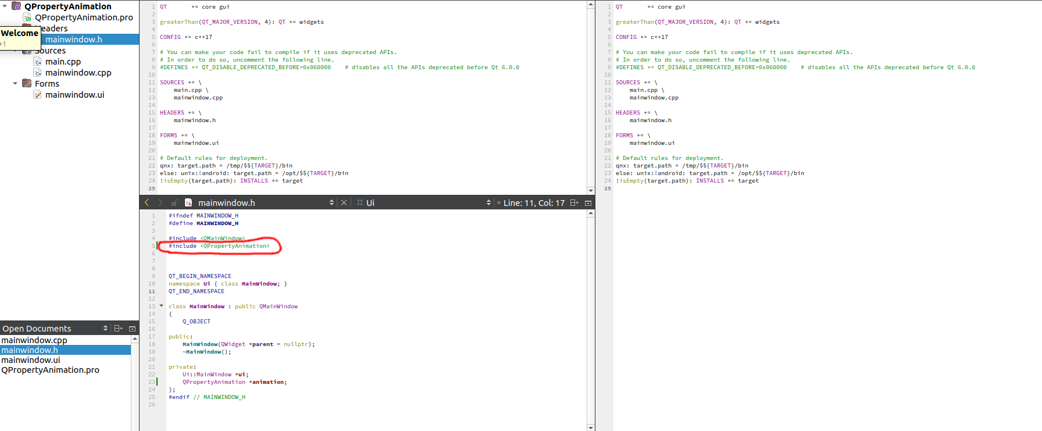
Task: Click the QPropertyAnimation project folder icon
Action: pos(17,6)
